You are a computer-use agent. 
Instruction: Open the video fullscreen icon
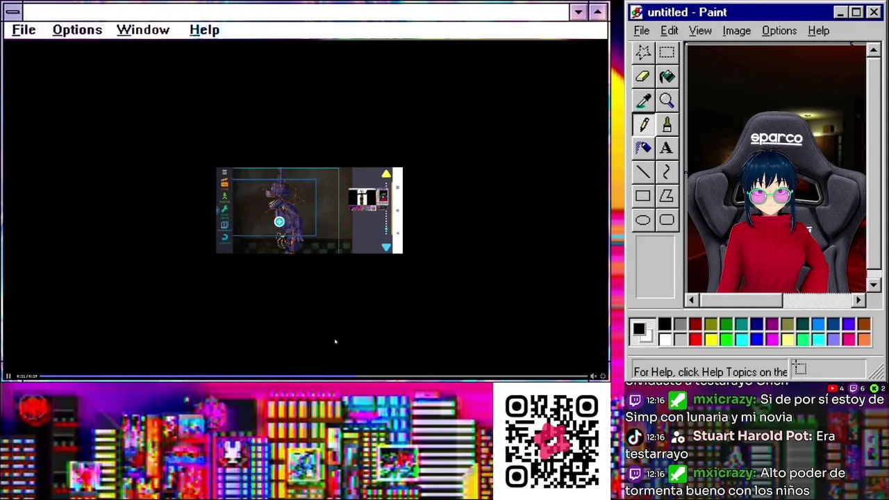pyautogui.click(x=603, y=376)
